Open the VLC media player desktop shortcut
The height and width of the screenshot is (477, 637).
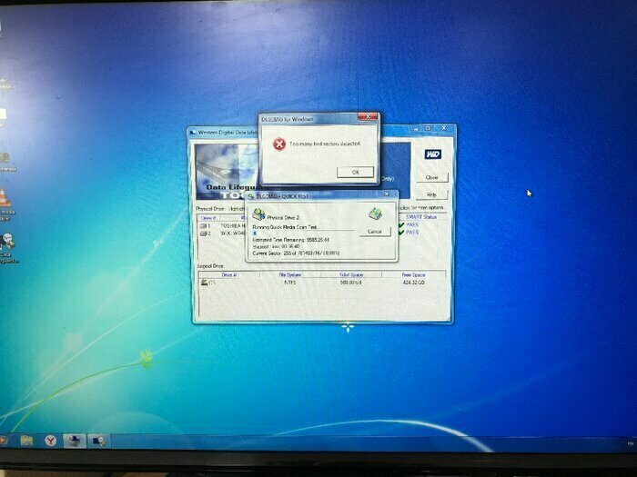tap(7, 197)
